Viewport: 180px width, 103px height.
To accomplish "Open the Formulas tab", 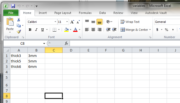I will (x=85, y=13).
